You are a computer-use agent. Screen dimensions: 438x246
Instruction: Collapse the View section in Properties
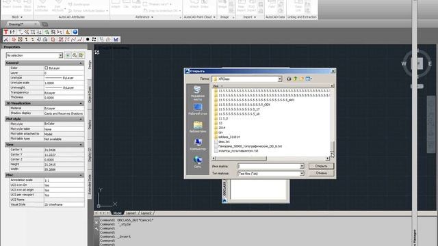(81, 144)
